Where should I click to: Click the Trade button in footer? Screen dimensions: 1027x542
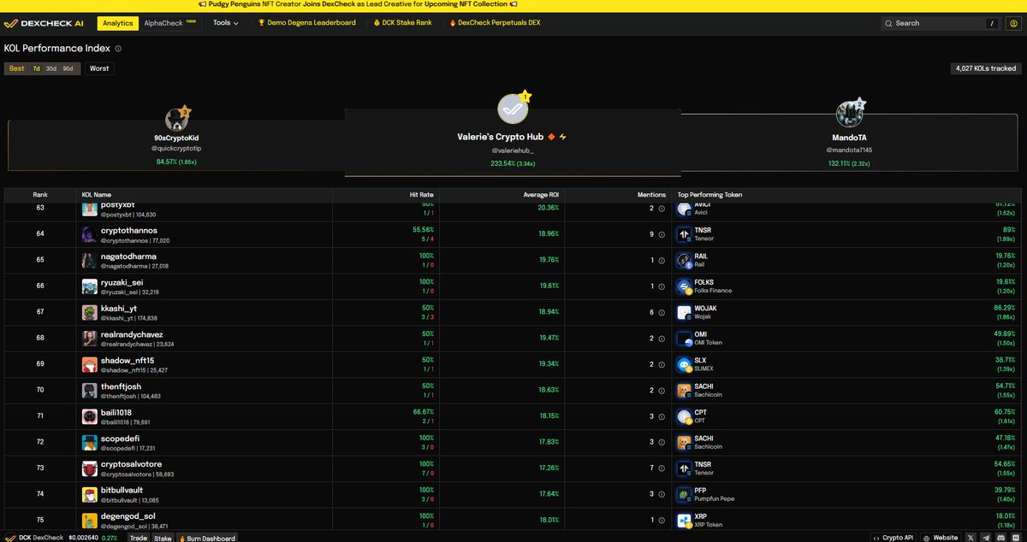point(139,538)
